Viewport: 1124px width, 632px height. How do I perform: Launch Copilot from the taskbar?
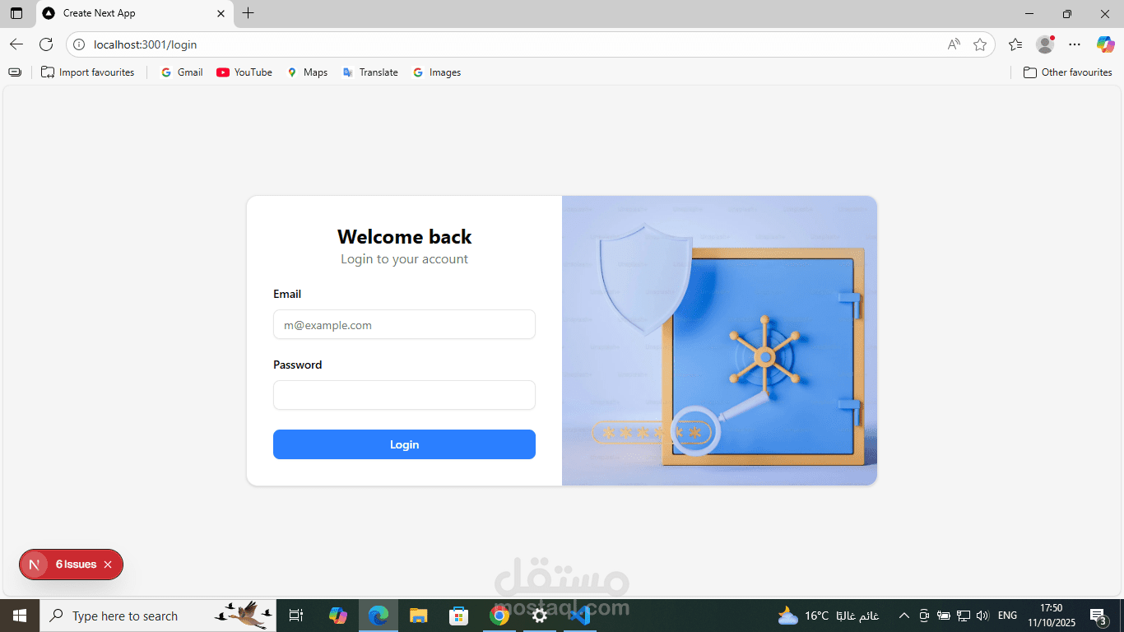coord(338,616)
